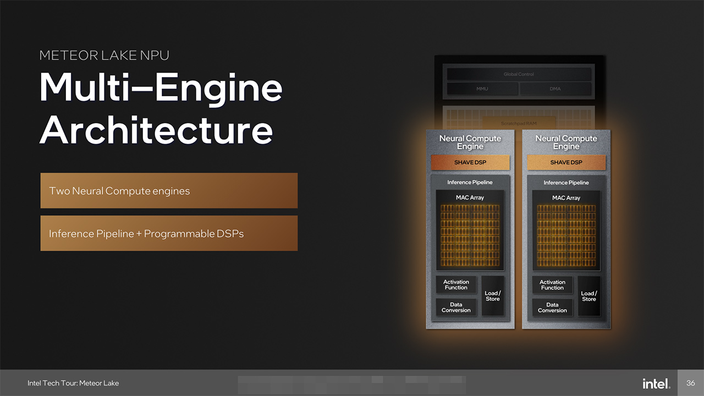
Task: Click the right Inference Pipeline label
Action: (566, 183)
